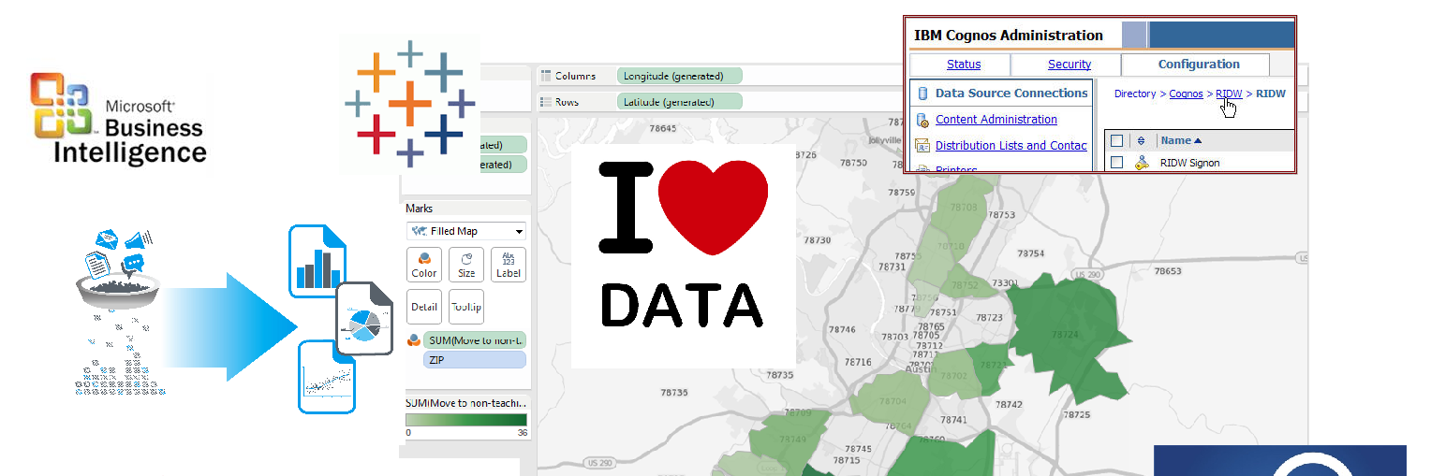
Task: Click the scatter plot document icon
Action: coord(327,377)
